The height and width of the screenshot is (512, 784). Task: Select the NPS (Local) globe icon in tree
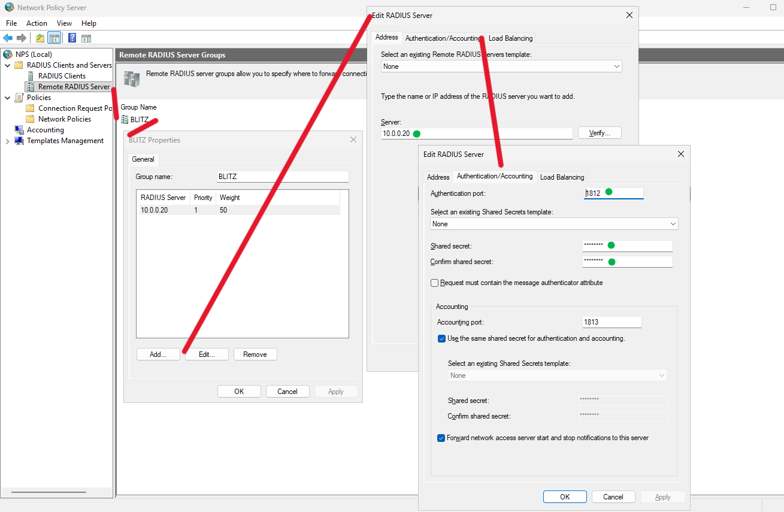click(8, 54)
